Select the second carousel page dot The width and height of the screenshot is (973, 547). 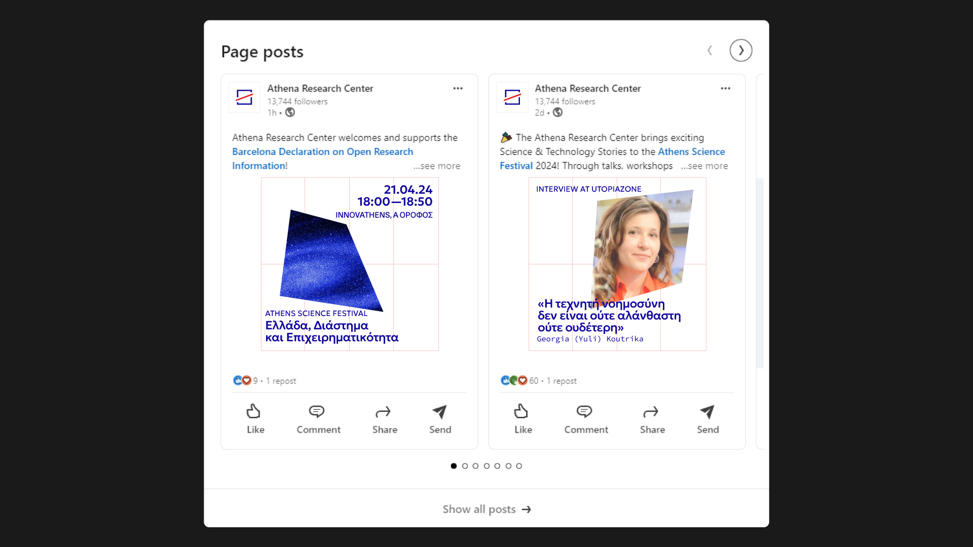pos(465,466)
